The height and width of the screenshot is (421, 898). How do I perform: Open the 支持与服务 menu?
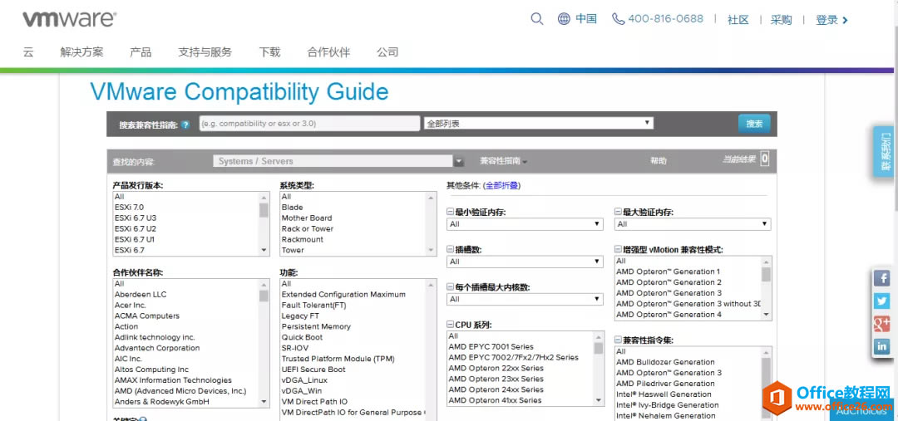(205, 52)
